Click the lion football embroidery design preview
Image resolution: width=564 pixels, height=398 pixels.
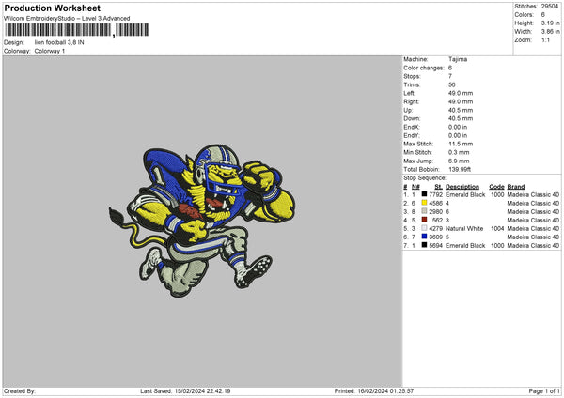(202, 221)
